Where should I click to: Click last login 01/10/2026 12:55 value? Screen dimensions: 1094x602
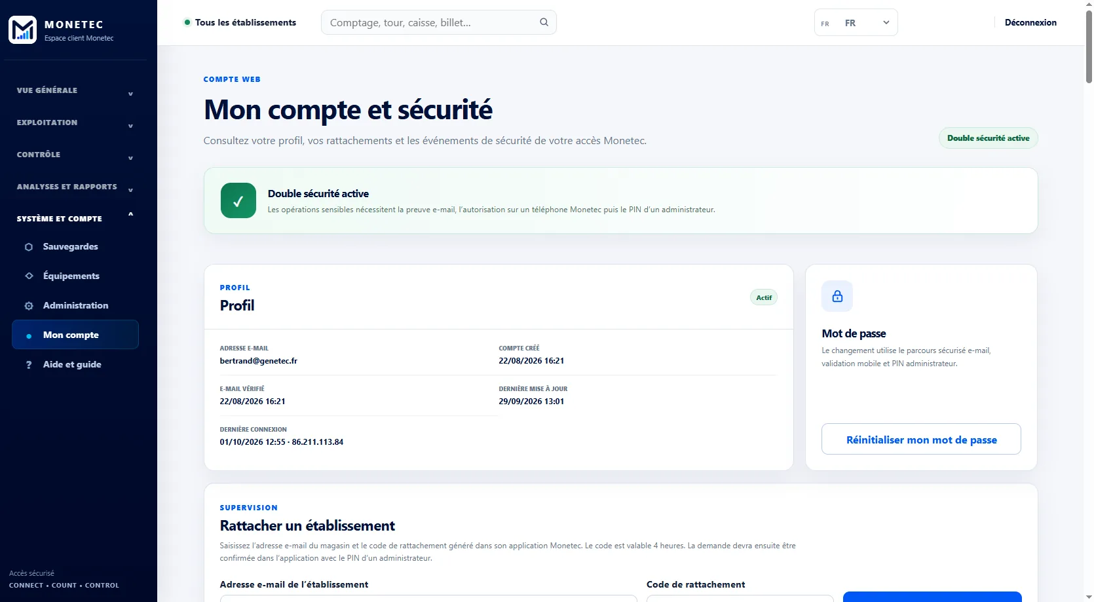(282, 442)
